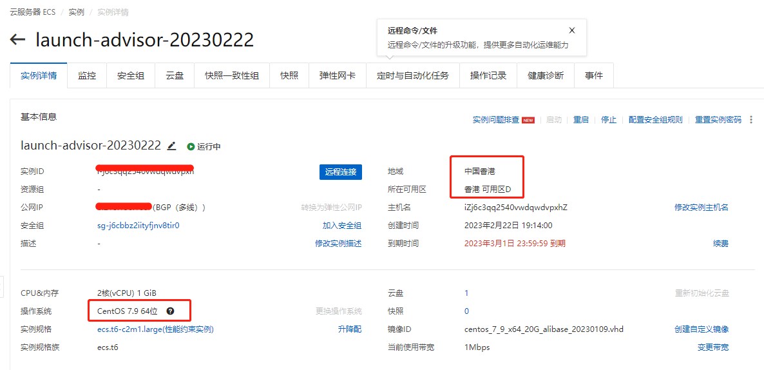Click the 1Mbps bandwidth value
764x370 pixels.
tap(477, 347)
